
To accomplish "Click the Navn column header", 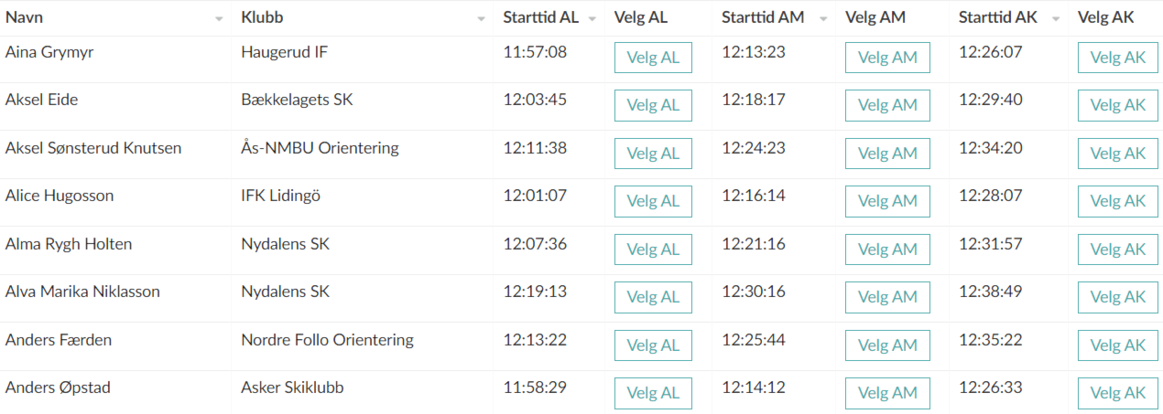I will pyautogui.click(x=25, y=18).
